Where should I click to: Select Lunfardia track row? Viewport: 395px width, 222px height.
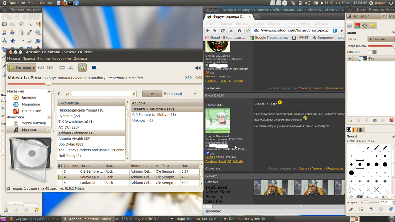pyautogui.click(x=128, y=183)
